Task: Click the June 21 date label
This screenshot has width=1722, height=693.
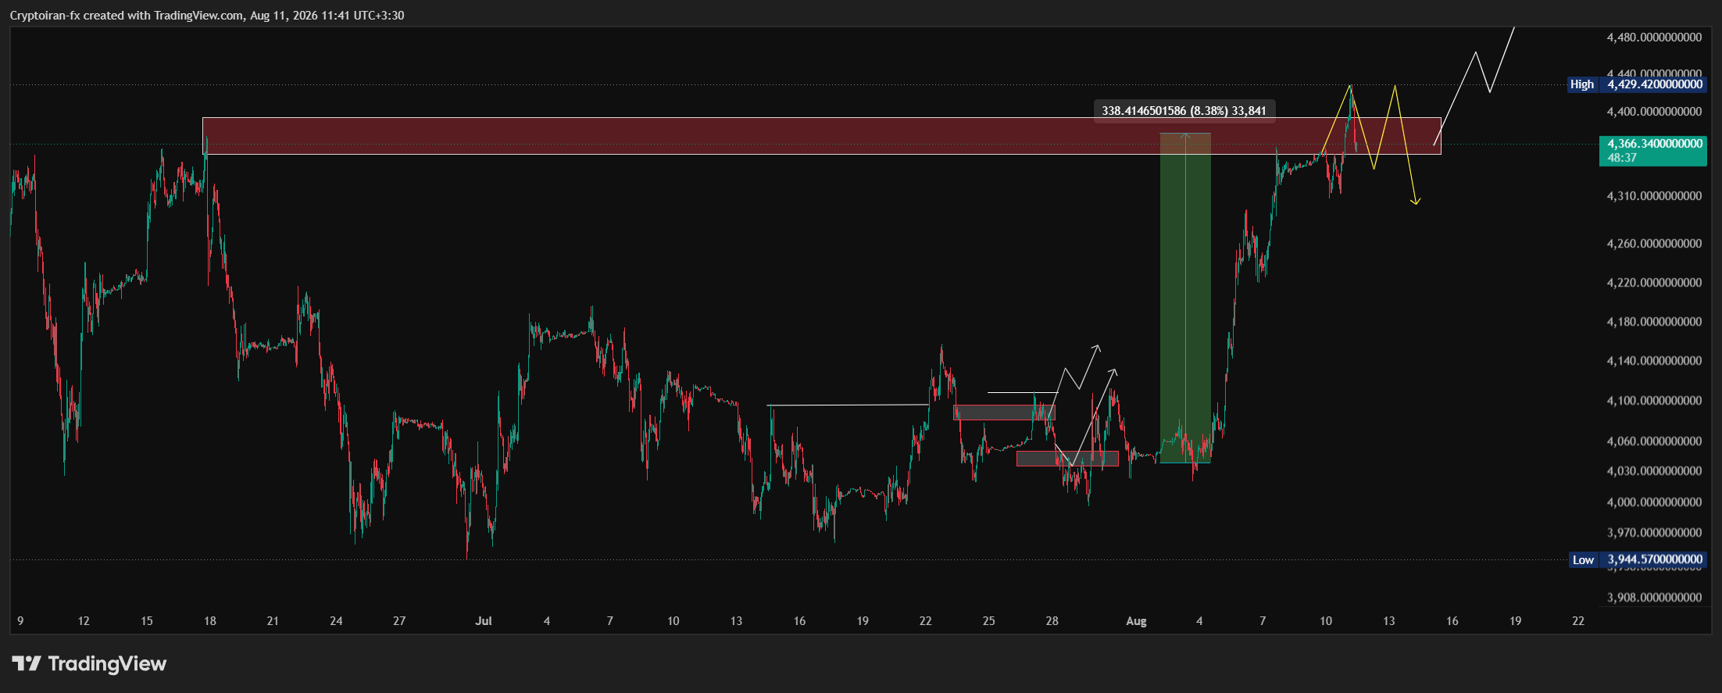Action: pyautogui.click(x=273, y=621)
